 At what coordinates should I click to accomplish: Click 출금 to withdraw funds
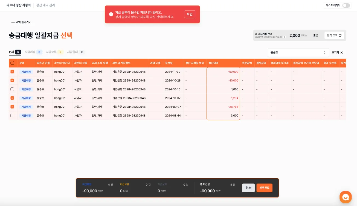pyautogui.click(x=315, y=35)
